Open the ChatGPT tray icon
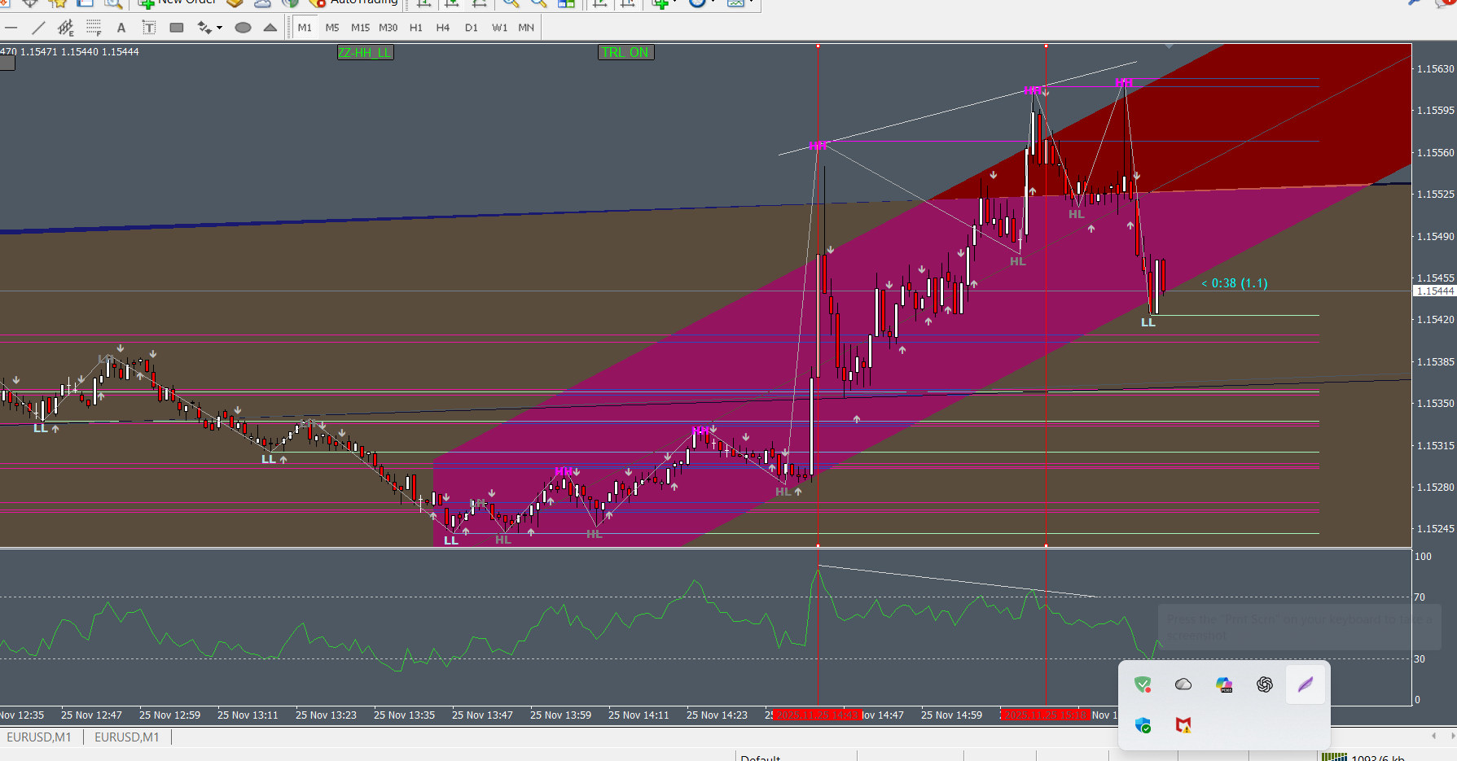Image resolution: width=1457 pixels, height=761 pixels. [1265, 684]
